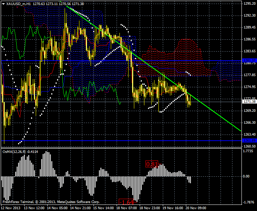Select the upper blue horizontal resistance line

click(x=108, y=61)
